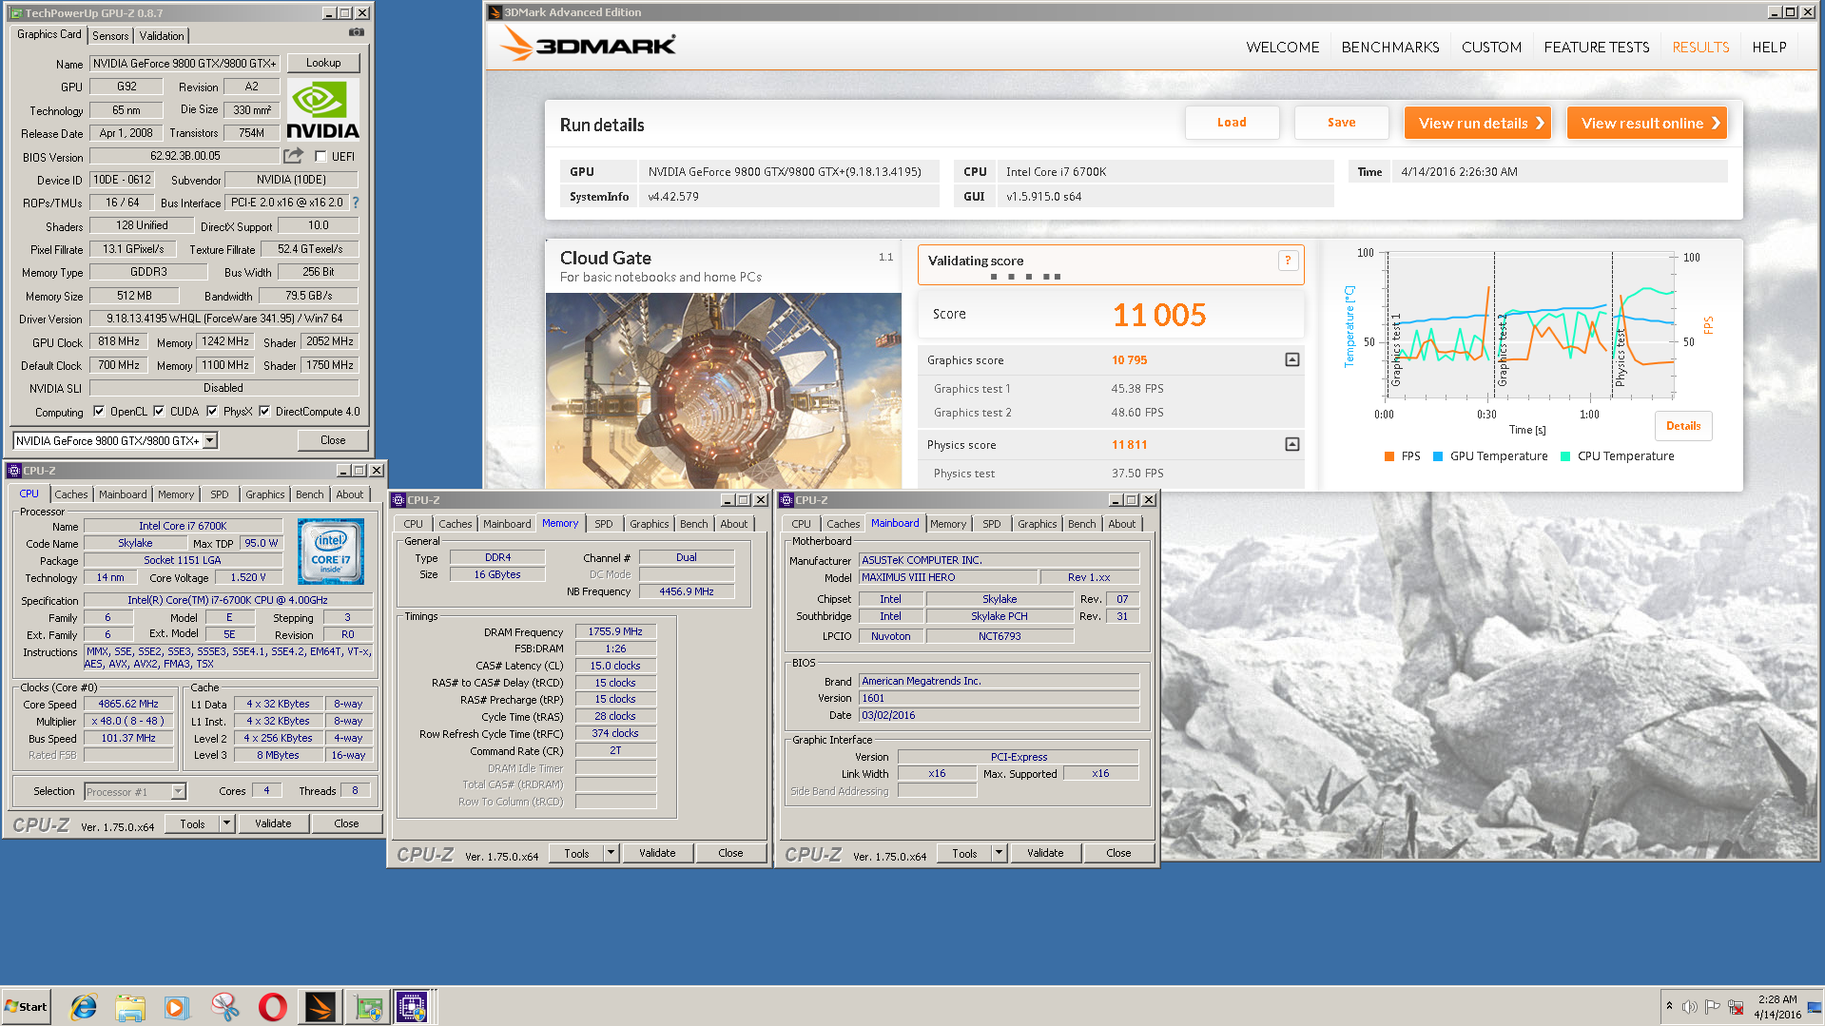This screenshot has height=1026, width=1825.
Task: Click View result online button
Action: [1646, 123]
